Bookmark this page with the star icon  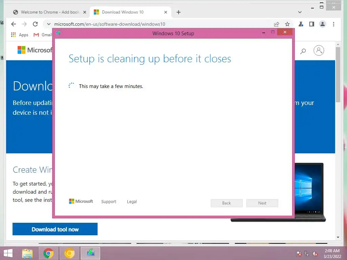(x=287, y=24)
